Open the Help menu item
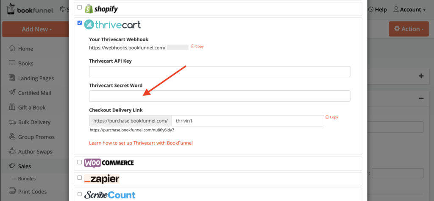 378,10
